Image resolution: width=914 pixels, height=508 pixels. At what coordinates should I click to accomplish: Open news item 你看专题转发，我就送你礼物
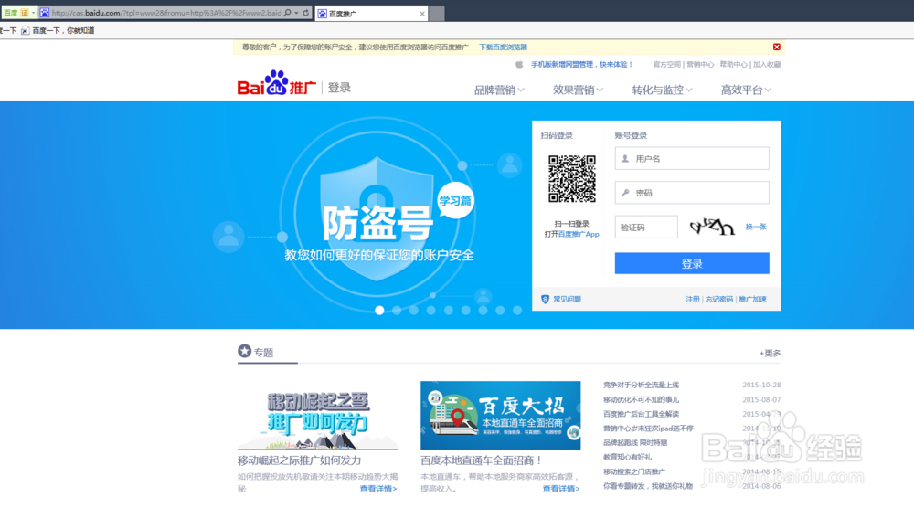pyautogui.click(x=648, y=486)
